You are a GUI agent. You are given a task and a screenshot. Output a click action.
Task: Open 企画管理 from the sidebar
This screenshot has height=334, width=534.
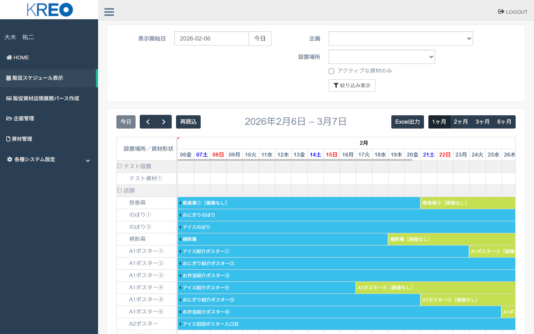click(20, 119)
